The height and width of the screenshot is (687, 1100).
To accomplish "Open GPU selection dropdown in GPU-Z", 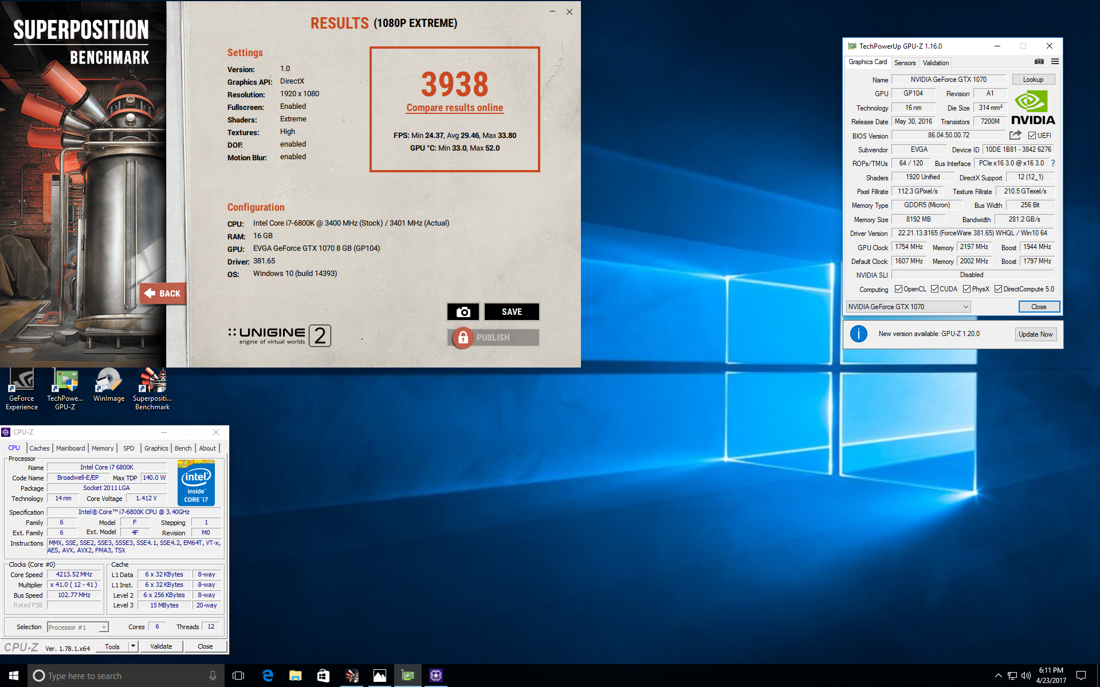I will [908, 307].
